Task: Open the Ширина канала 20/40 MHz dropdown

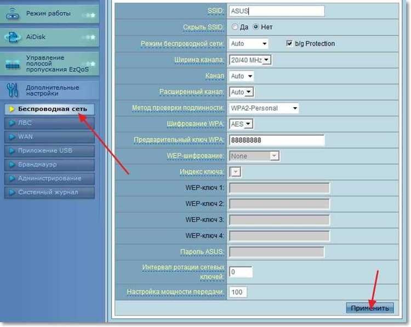Action: pos(251,60)
